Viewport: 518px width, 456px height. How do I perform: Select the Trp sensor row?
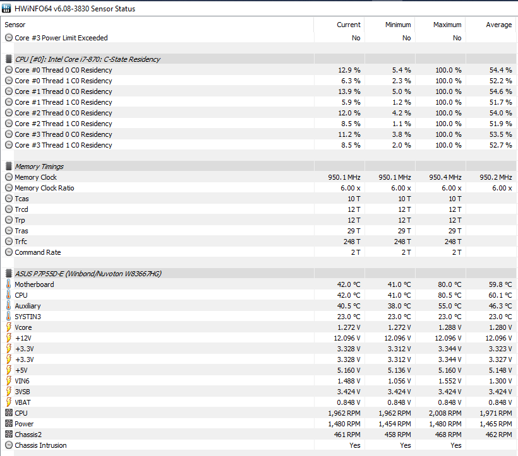point(258,220)
